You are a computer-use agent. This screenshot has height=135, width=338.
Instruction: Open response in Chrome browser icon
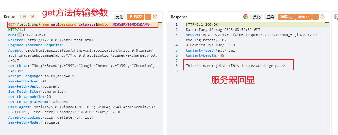pos(246,17)
